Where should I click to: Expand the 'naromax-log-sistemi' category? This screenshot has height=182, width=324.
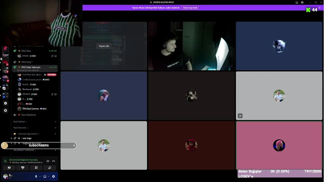tap(26, 134)
